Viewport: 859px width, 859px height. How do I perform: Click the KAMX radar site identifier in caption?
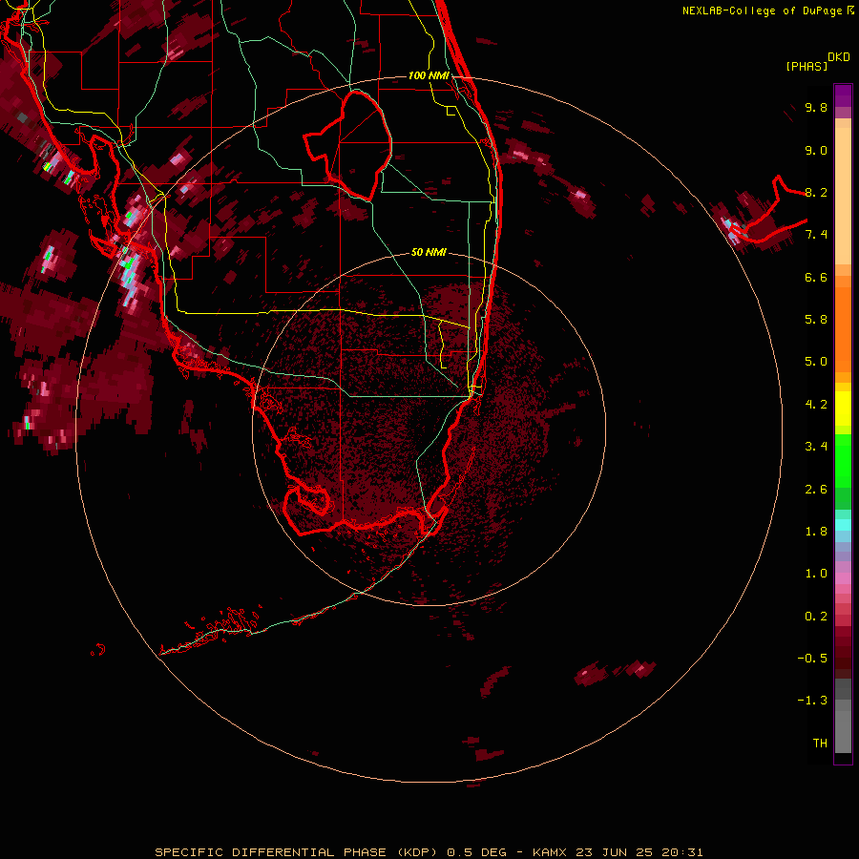[550, 852]
